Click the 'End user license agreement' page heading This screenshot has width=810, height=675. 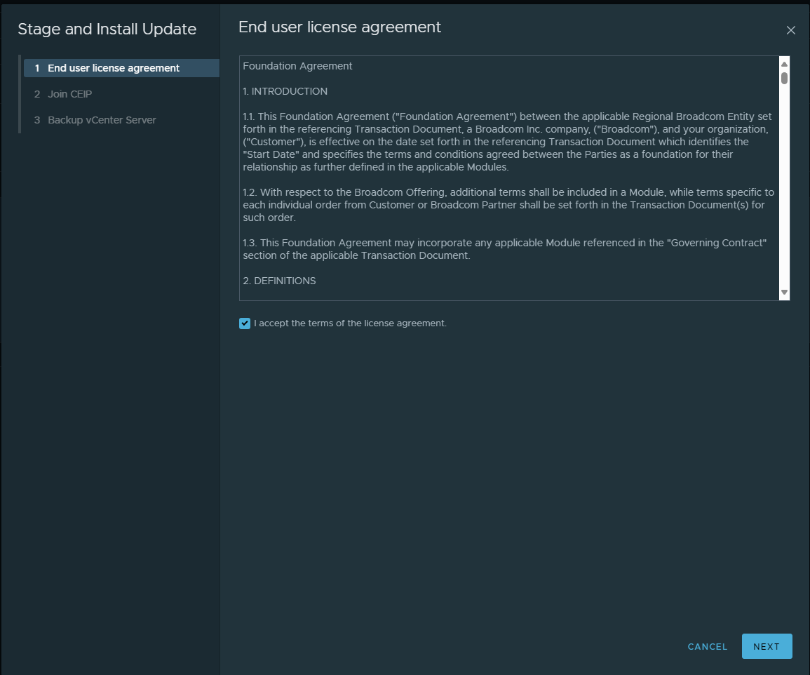pos(339,27)
